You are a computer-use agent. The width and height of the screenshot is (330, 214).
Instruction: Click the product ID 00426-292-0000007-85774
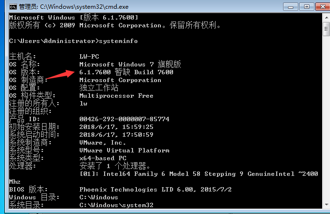(124, 119)
